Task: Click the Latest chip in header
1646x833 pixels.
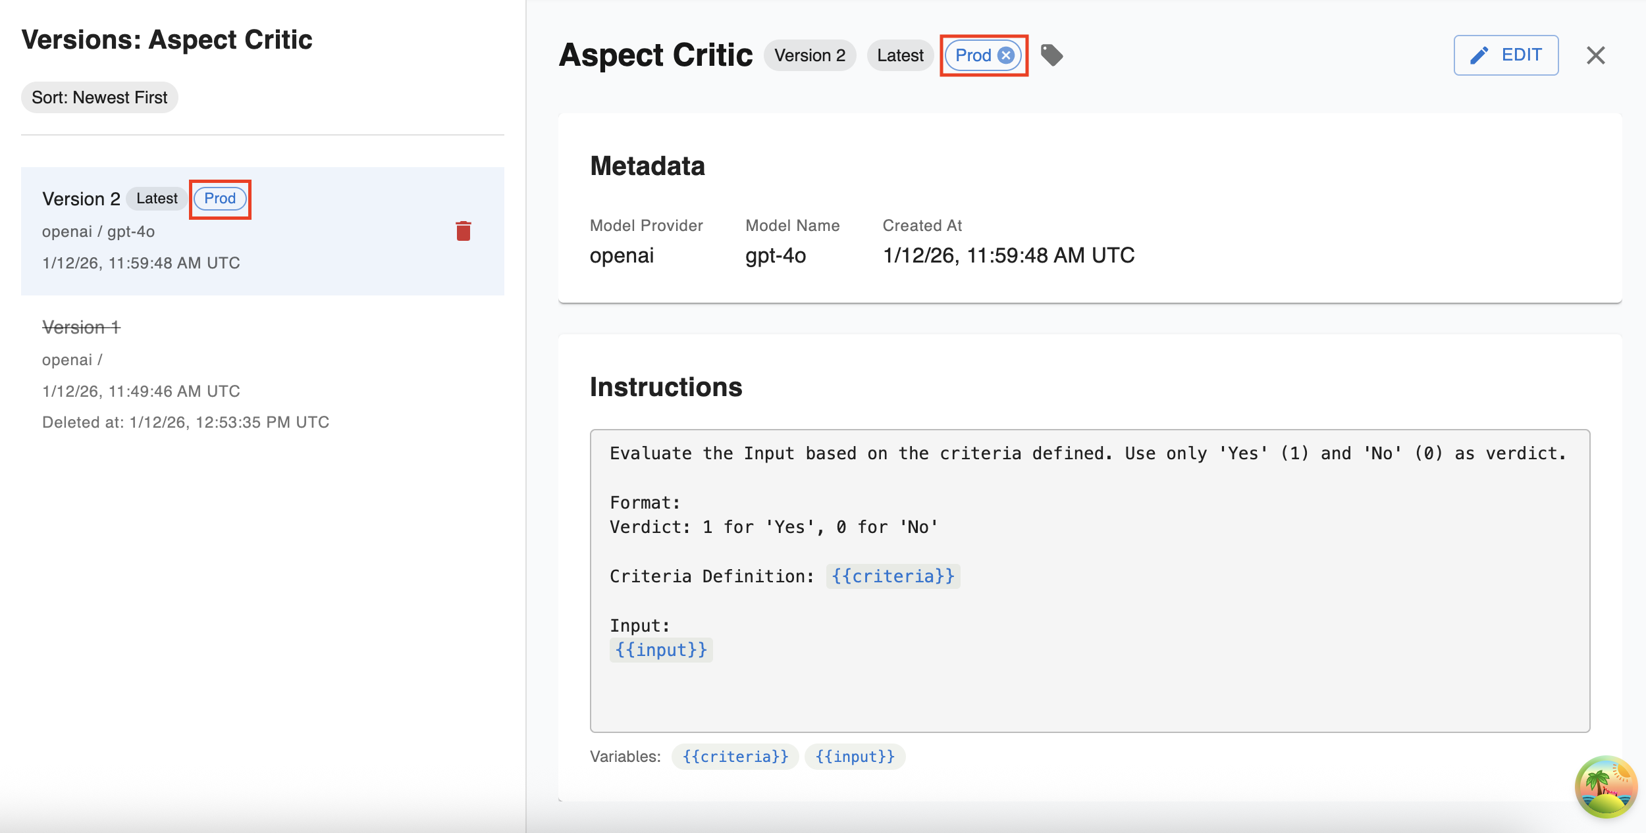Action: click(899, 55)
